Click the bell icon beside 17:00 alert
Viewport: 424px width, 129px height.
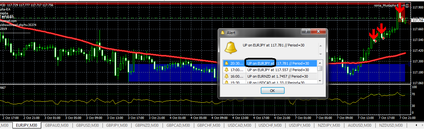pos(226,70)
